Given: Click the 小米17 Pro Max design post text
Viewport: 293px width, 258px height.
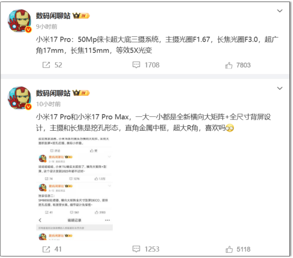Looking at the screenshot, I should pos(153,122).
